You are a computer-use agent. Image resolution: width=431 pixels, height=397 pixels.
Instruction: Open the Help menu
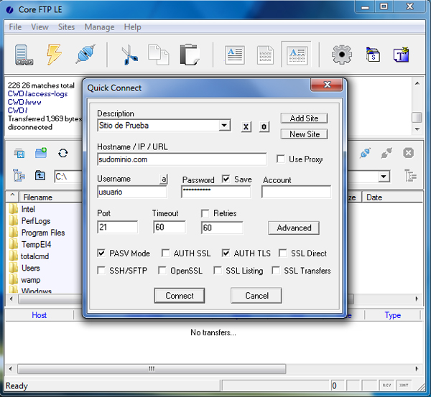pos(132,27)
